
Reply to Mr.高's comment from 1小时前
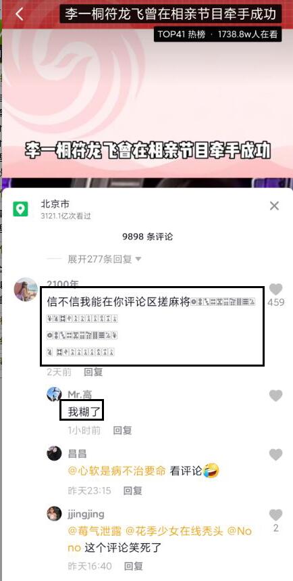(x=122, y=430)
